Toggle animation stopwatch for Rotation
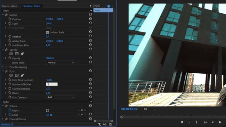Image resolution: width=226 pixels, height=127 pixels. point(10,36)
